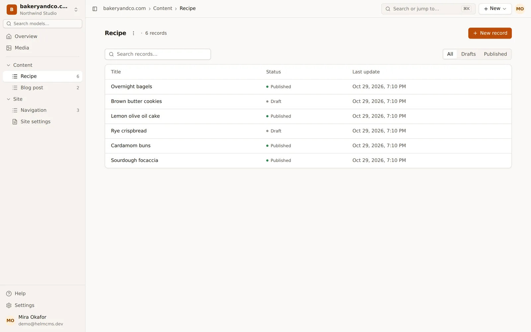Focus the Search or jump to box
Screen dimensions: 531x332
point(428,9)
